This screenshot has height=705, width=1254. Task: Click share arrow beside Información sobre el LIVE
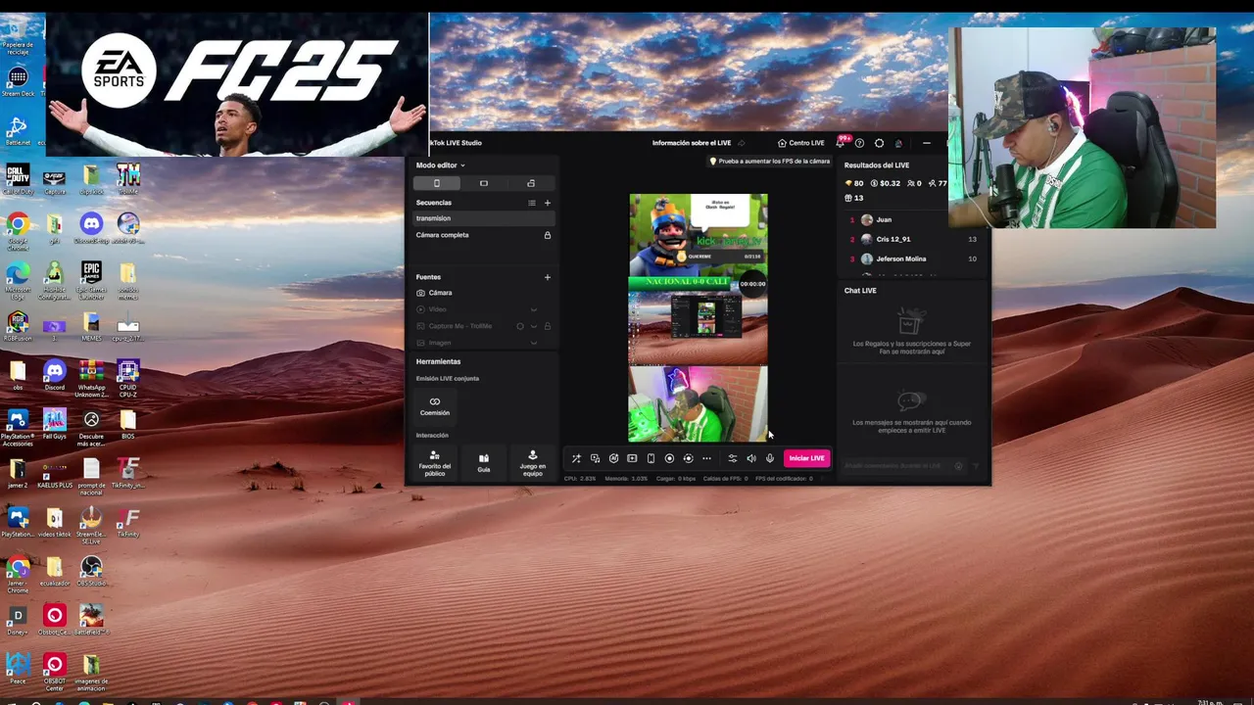[x=742, y=143]
